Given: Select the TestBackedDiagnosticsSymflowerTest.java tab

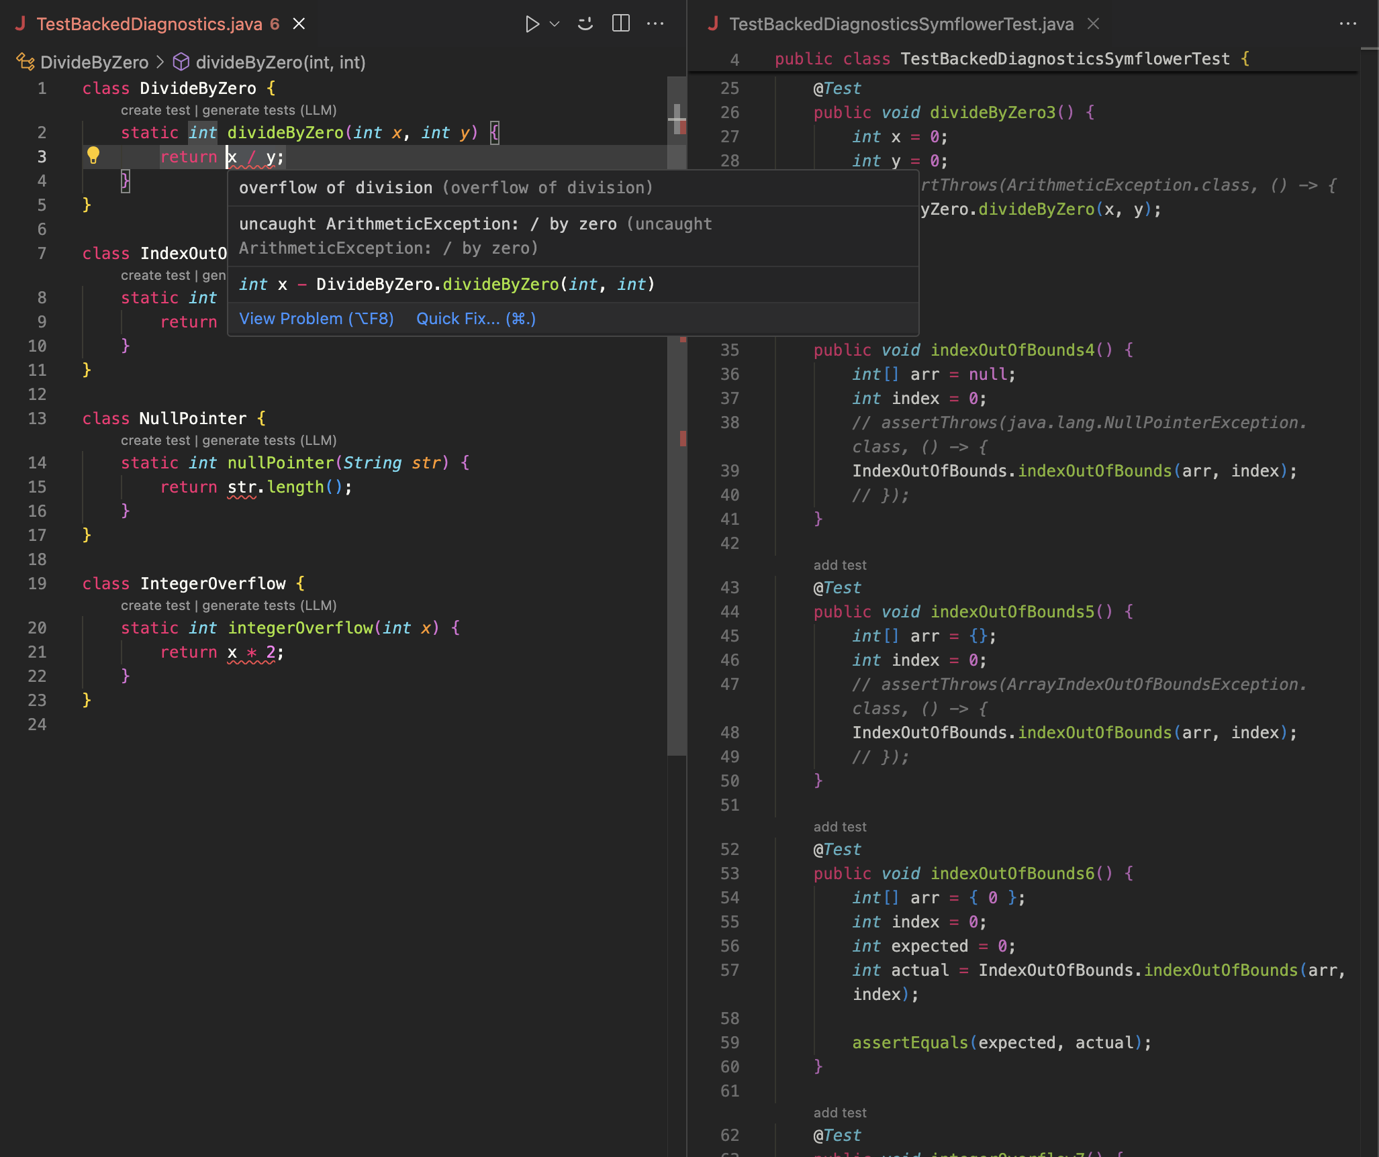Looking at the screenshot, I should [901, 24].
